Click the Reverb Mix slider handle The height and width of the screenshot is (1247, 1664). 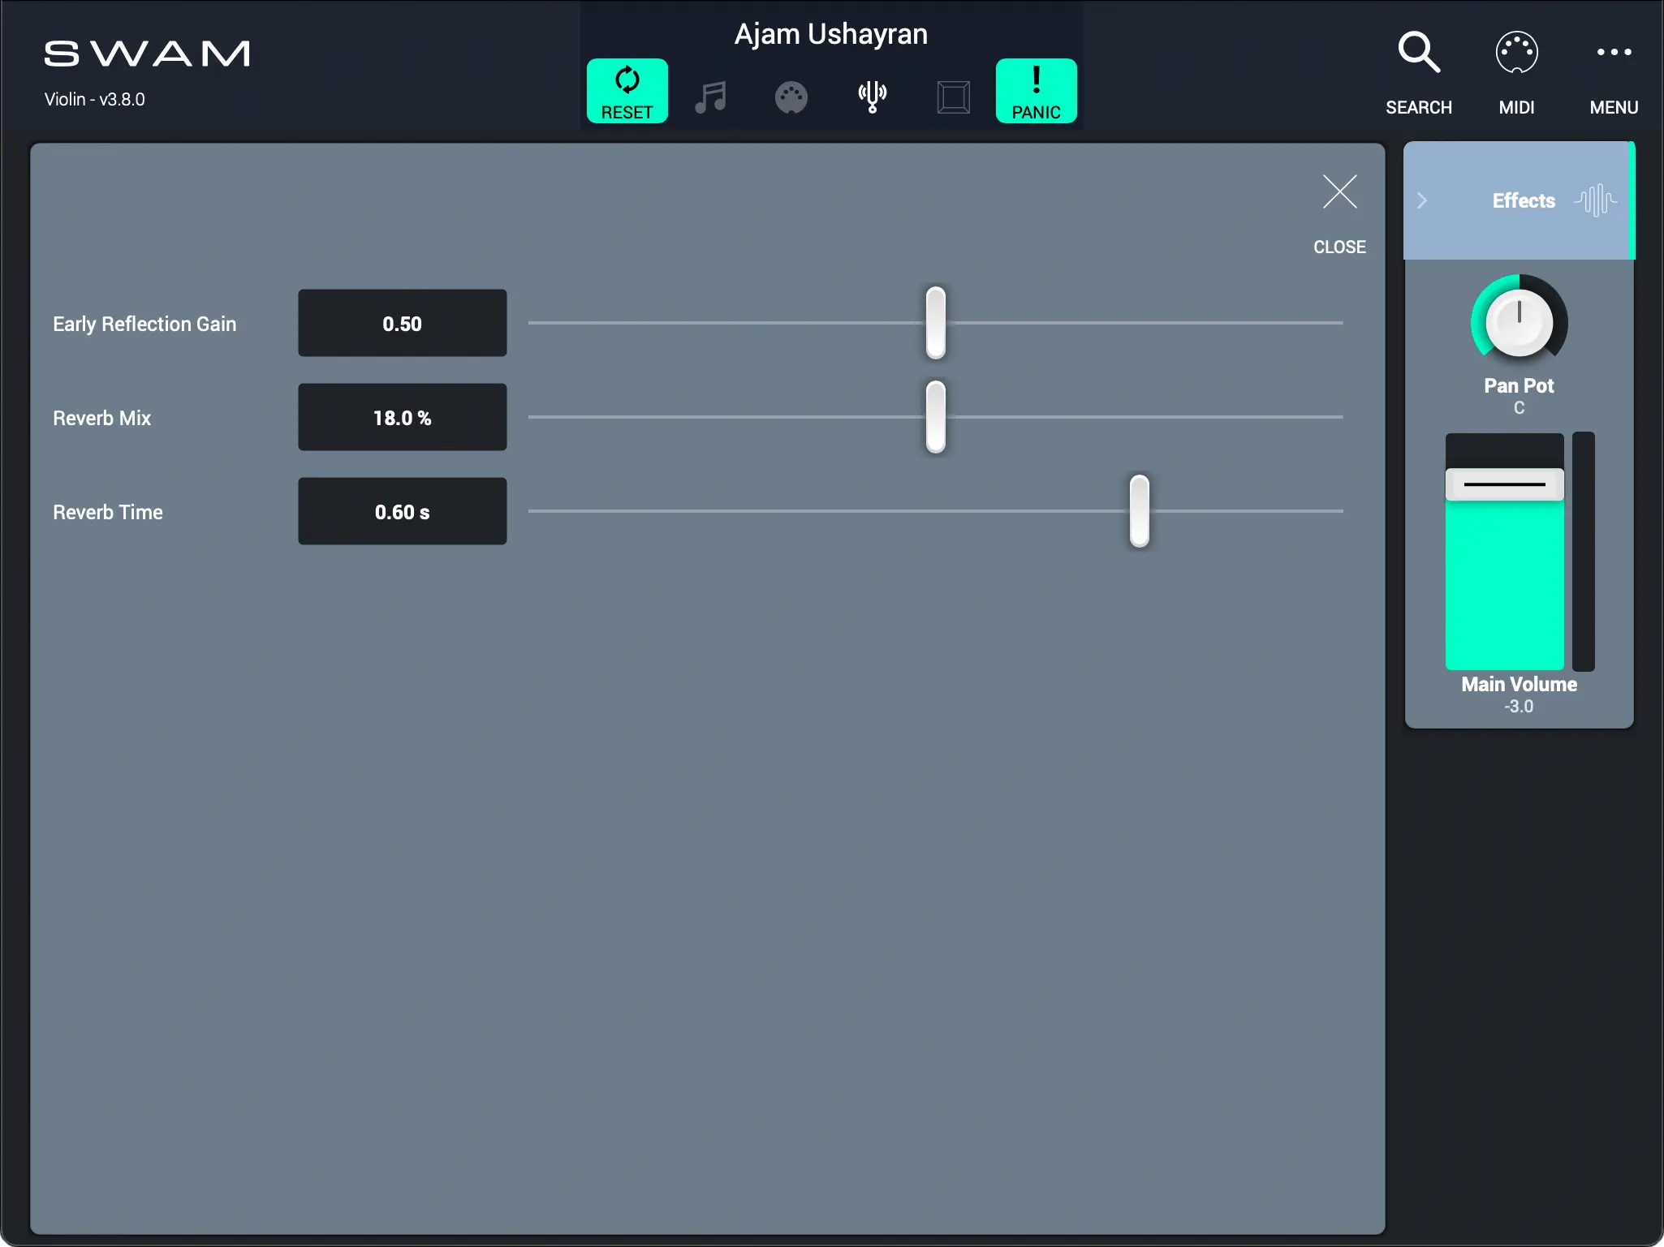(935, 416)
